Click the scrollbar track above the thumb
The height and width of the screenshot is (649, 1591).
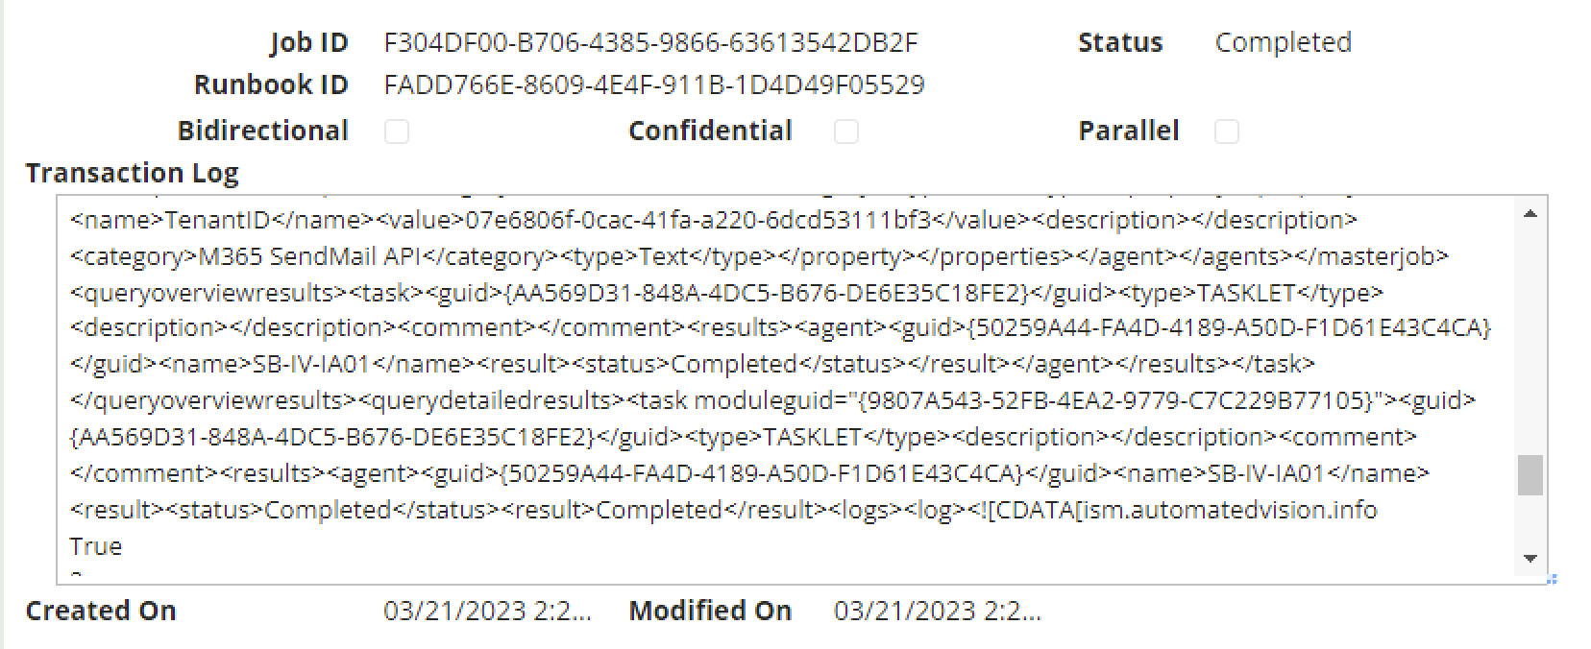1530,339
